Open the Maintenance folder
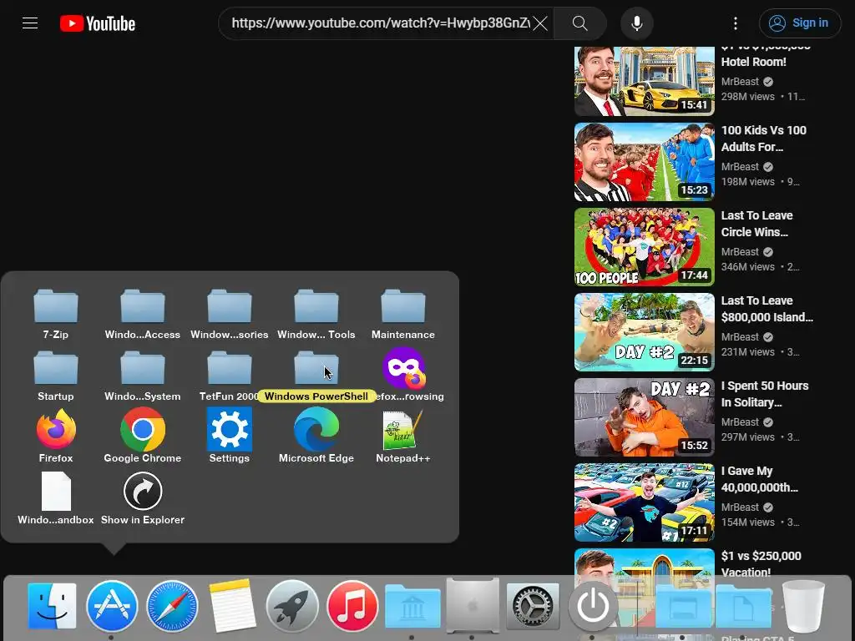This screenshot has height=641, width=855. pos(403,315)
